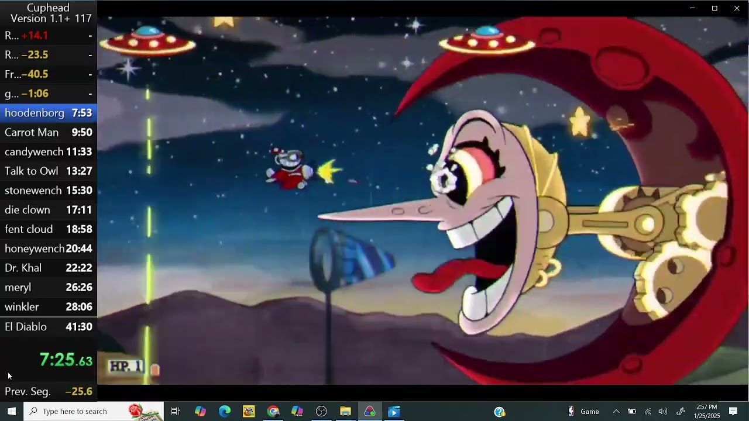The image size is (749, 421).
Task: Click the super meter card beside HP
Action: coord(154,370)
